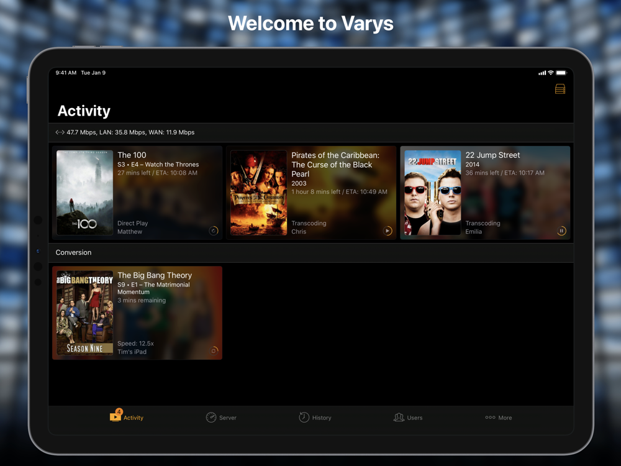The height and width of the screenshot is (466, 621).
Task: Open the server list icon
Action: click(x=560, y=89)
